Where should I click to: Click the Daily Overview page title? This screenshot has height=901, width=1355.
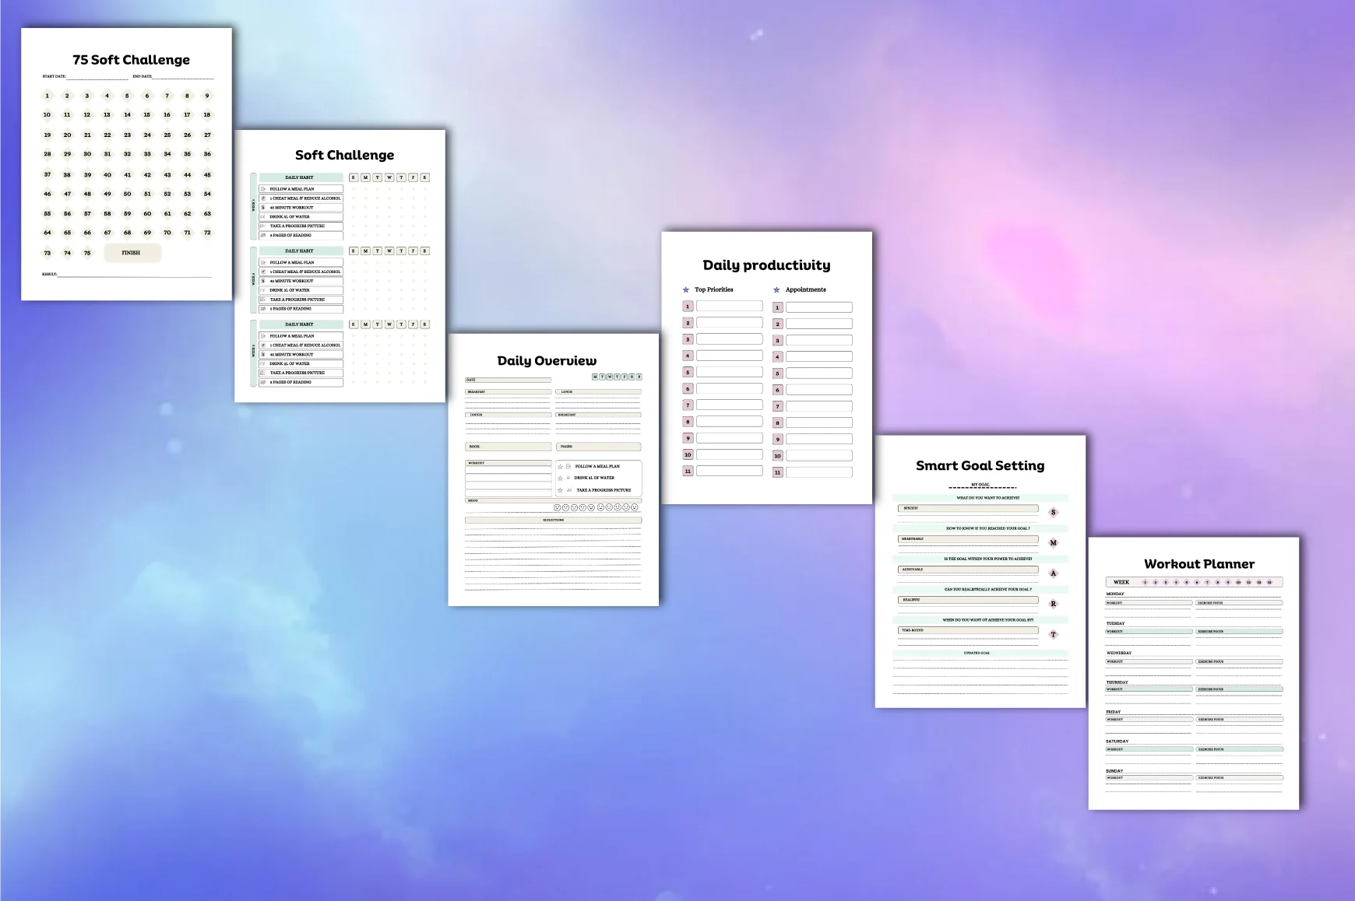click(547, 360)
